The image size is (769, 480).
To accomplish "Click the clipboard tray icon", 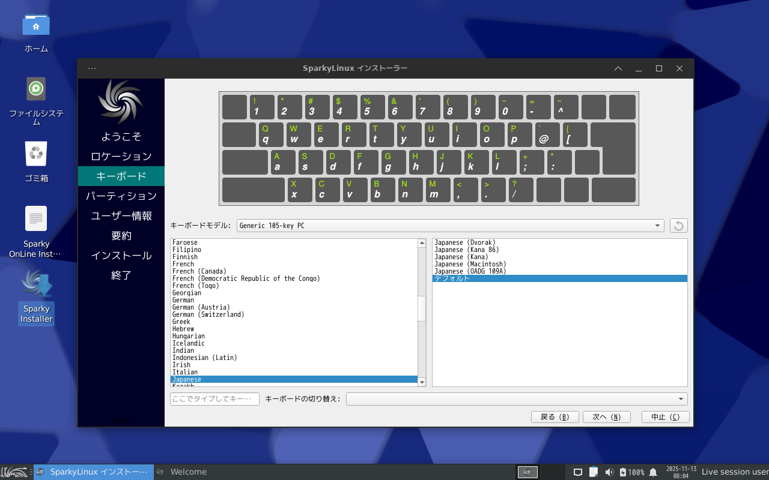I will pos(594,472).
